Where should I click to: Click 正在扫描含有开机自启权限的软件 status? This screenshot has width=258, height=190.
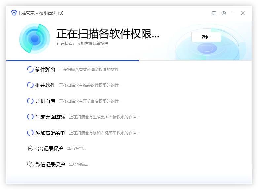click(90, 101)
